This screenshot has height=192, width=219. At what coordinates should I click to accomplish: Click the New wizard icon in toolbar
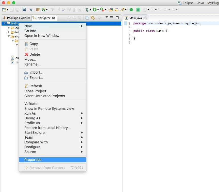(x=4, y=10)
